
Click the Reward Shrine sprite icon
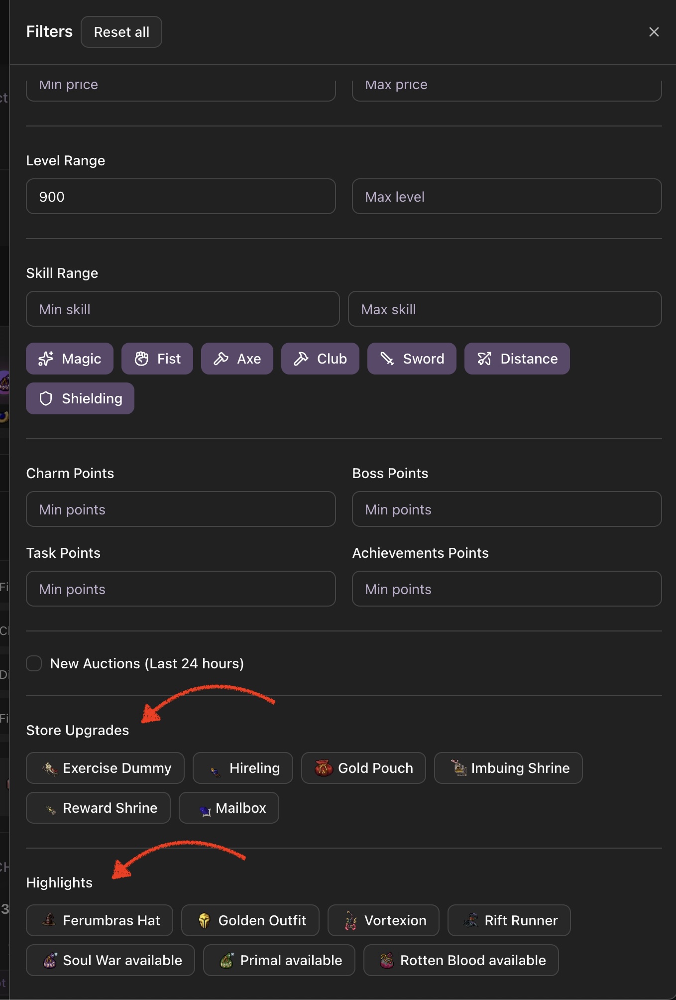point(51,810)
